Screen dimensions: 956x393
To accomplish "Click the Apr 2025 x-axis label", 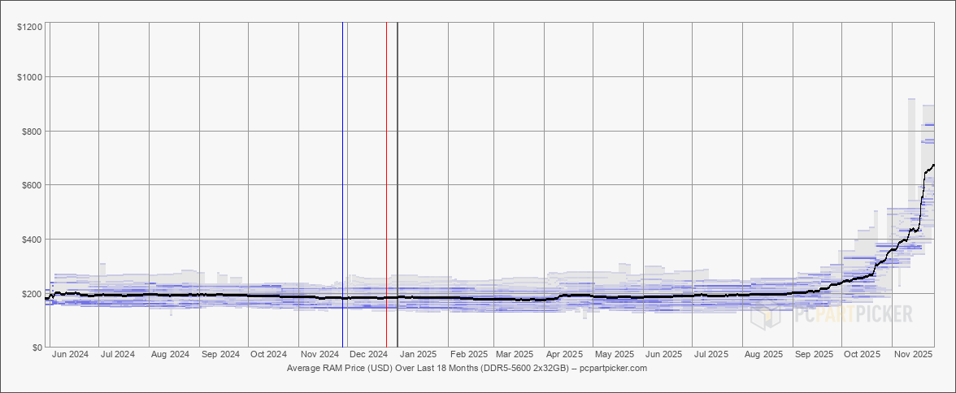I will click(564, 355).
